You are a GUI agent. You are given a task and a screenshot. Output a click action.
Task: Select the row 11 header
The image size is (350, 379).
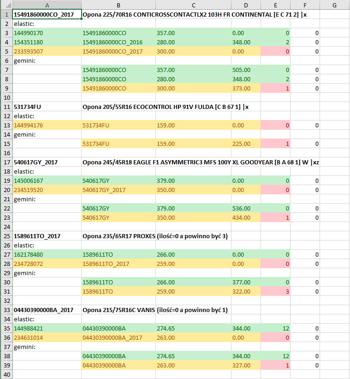coord(6,107)
